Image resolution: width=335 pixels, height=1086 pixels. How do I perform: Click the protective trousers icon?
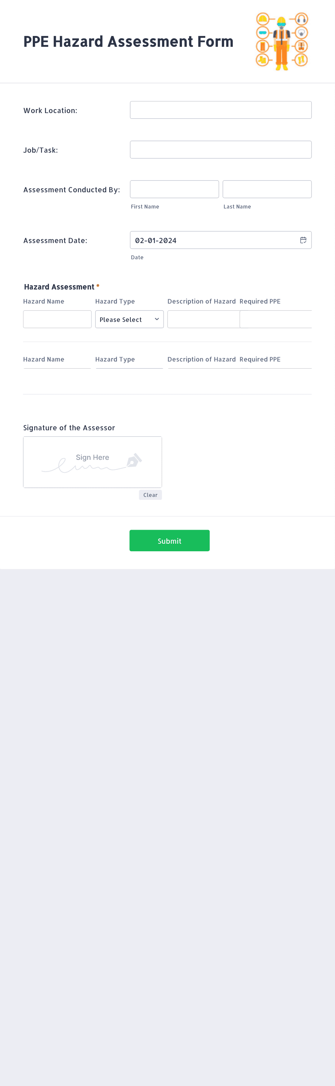(x=263, y=46)
